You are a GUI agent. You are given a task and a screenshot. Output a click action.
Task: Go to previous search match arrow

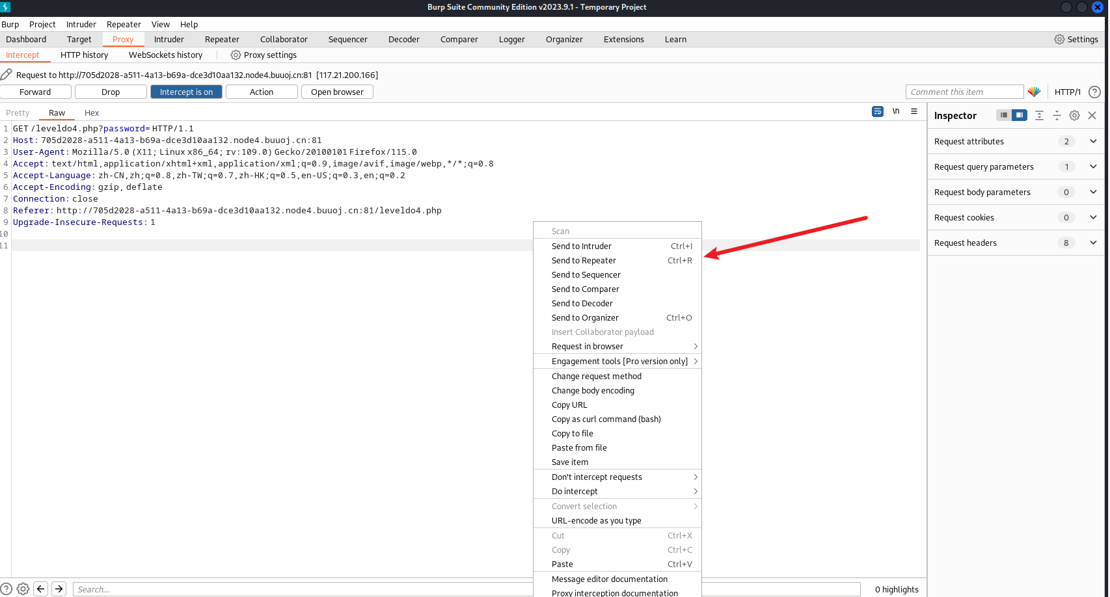[41, 589]
